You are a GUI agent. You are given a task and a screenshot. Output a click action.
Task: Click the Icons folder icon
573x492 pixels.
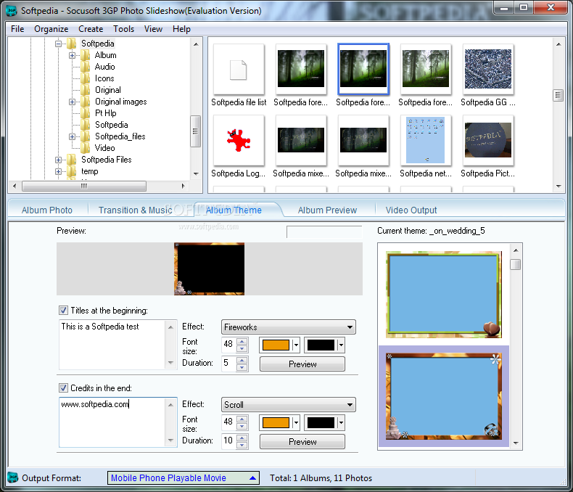(86, 78)
